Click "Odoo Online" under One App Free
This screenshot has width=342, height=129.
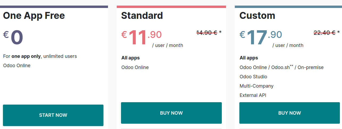point(17,66)
